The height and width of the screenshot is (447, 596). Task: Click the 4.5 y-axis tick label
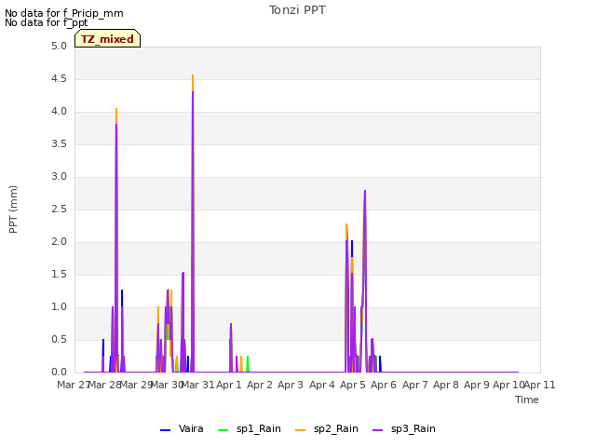pos(59,78)
